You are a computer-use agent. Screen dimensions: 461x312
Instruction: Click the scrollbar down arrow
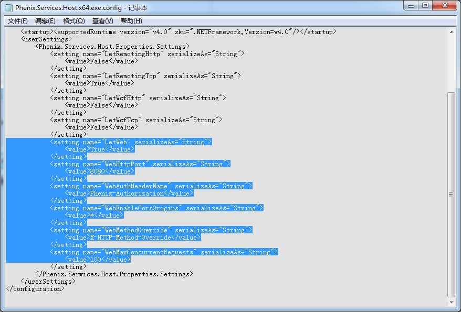452,302
